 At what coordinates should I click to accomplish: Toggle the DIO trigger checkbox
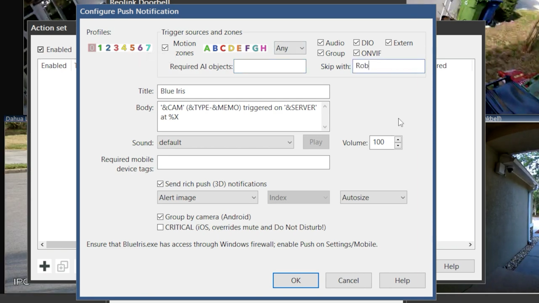point(356,43)
